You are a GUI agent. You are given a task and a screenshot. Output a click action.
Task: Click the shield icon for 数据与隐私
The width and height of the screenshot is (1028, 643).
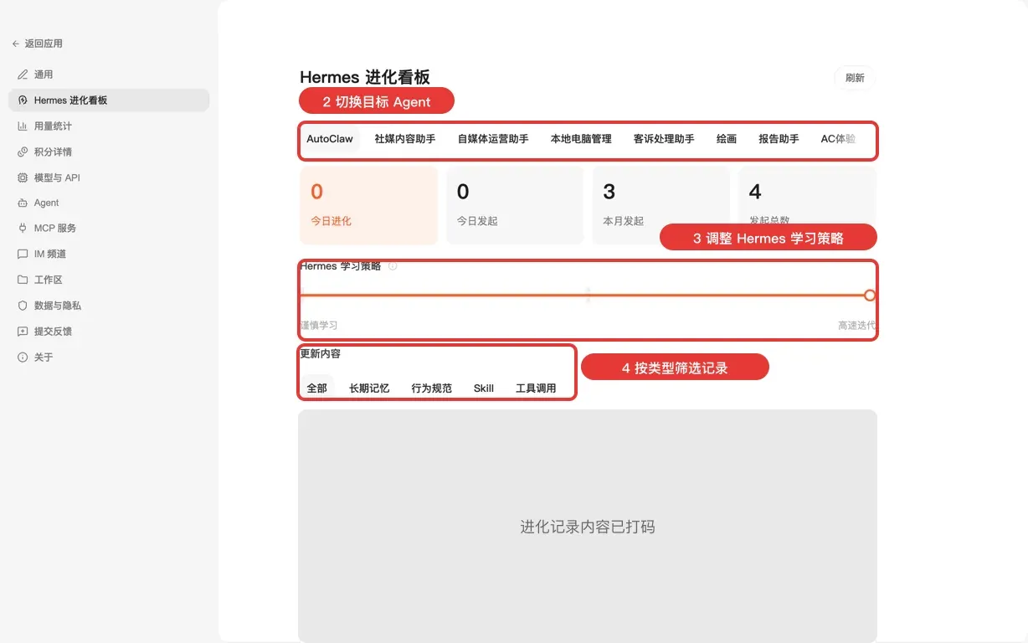(x=23, y=306)
